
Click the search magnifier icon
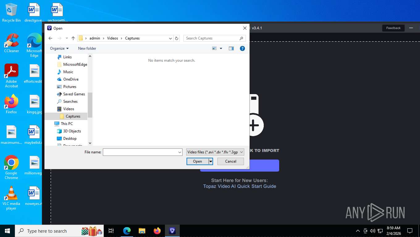point(241,38)
